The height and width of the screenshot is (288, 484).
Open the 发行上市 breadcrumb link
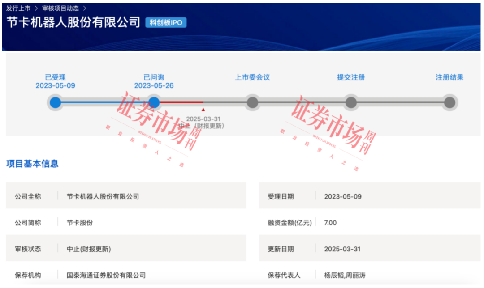[18, 8]
